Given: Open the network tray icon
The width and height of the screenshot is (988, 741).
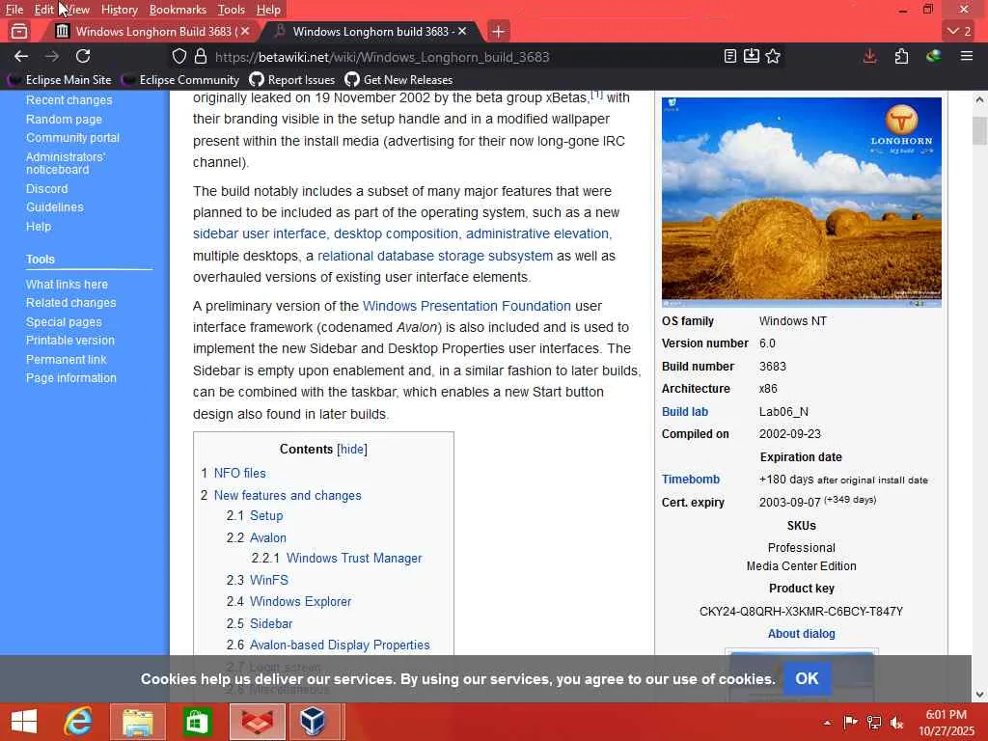Looking at the screenshot, I should tap(873, 722).
